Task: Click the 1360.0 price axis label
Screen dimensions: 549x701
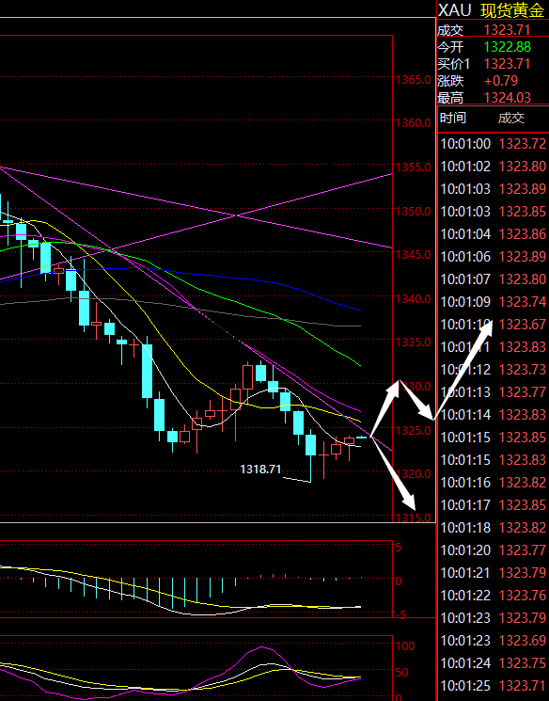Action: [414, 123]
